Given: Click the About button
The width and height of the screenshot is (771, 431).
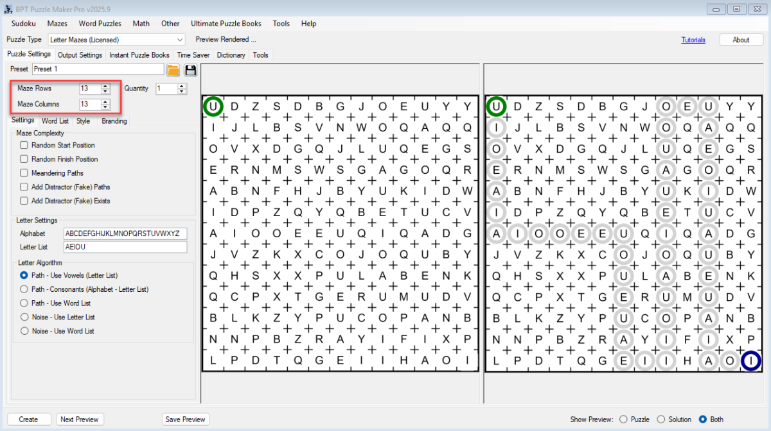Looking at the screenshot, I should point(741,40).
